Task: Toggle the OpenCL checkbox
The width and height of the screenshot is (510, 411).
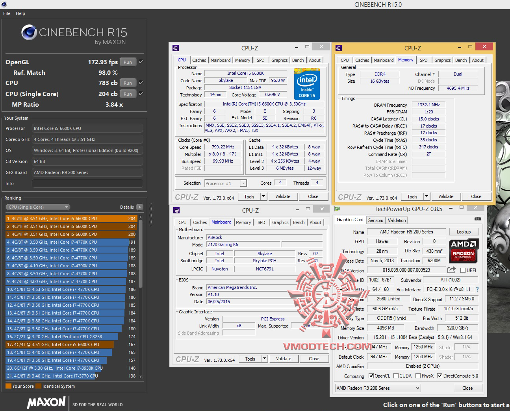Action: 371,376
